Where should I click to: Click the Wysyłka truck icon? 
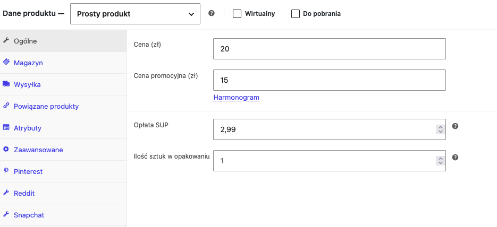[x=6, y=84]
